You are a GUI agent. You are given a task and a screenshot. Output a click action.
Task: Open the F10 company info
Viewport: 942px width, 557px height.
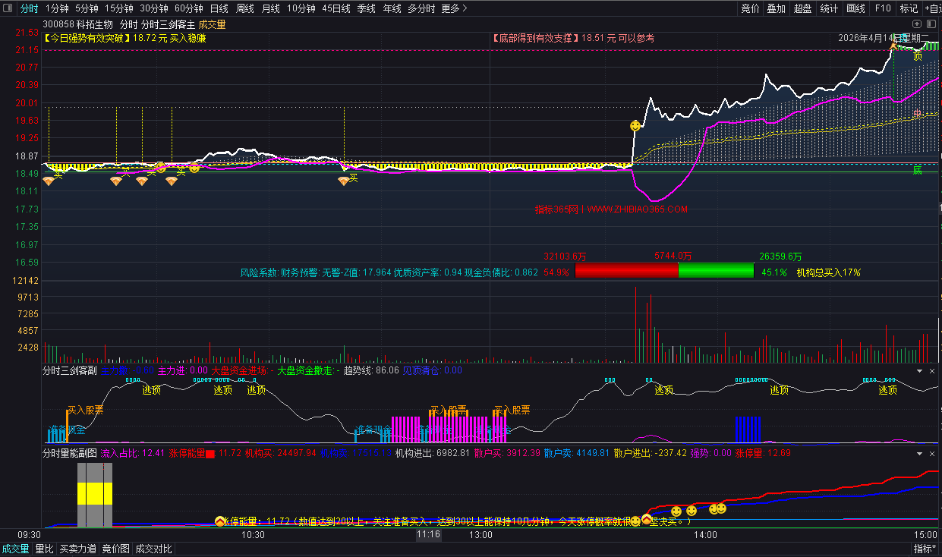[883, 8]
